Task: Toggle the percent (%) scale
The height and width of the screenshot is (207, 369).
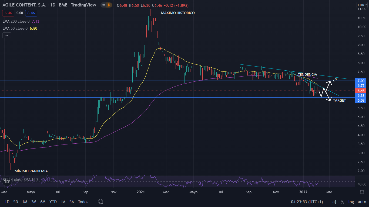Action: 342,202
